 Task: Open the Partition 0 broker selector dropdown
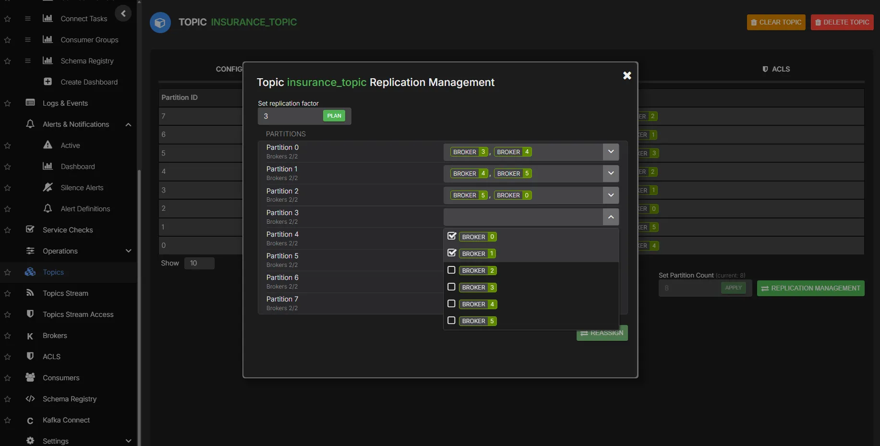(611, 152)
